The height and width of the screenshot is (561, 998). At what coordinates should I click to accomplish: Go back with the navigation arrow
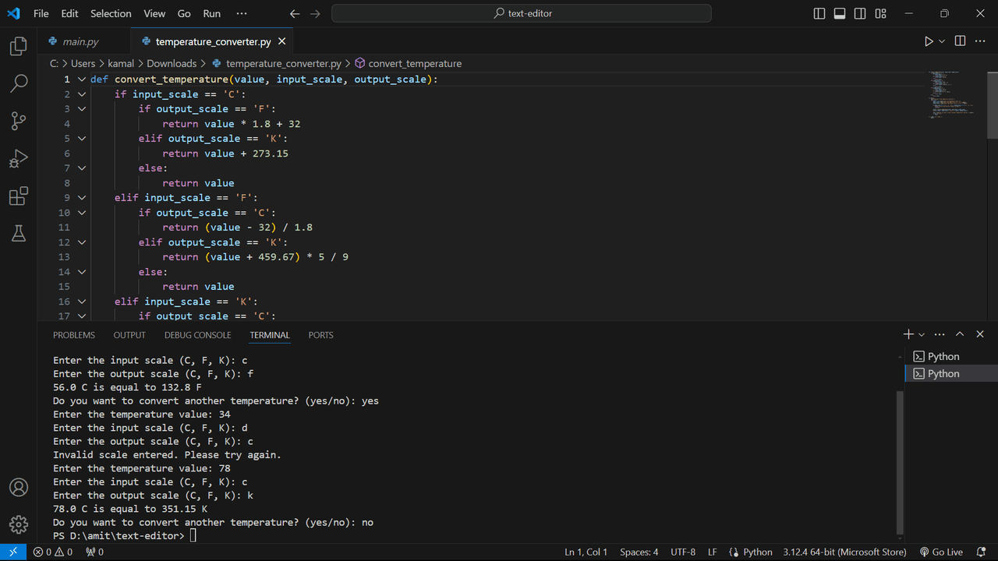tap(294, 13)
